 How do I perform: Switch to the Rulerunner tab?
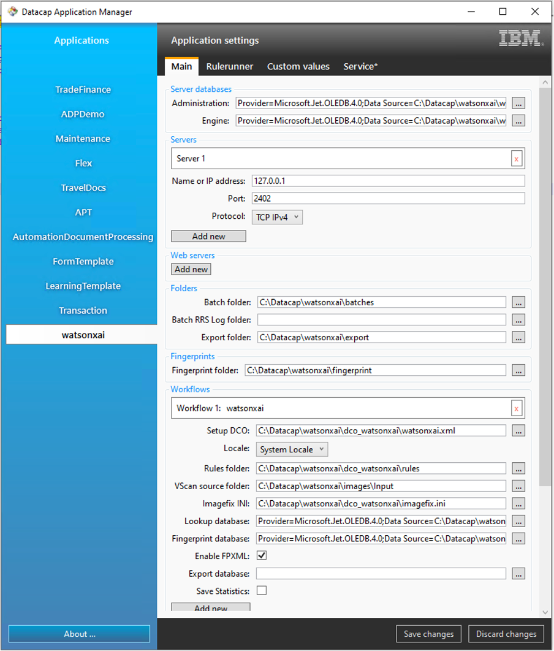[x=229, y=66]
